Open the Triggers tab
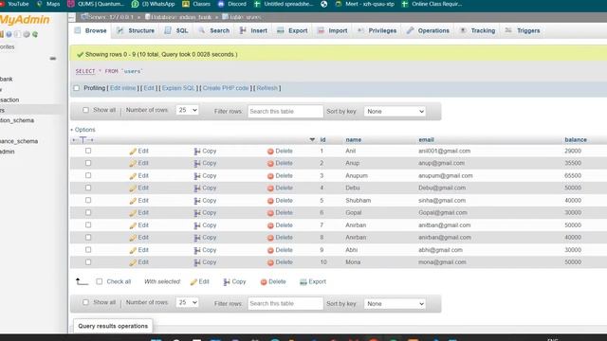This screenshot has width=607, height=341. coord(523,30)
